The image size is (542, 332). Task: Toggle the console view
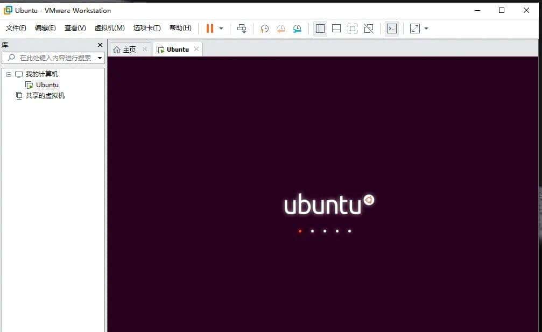coord(392,28)
